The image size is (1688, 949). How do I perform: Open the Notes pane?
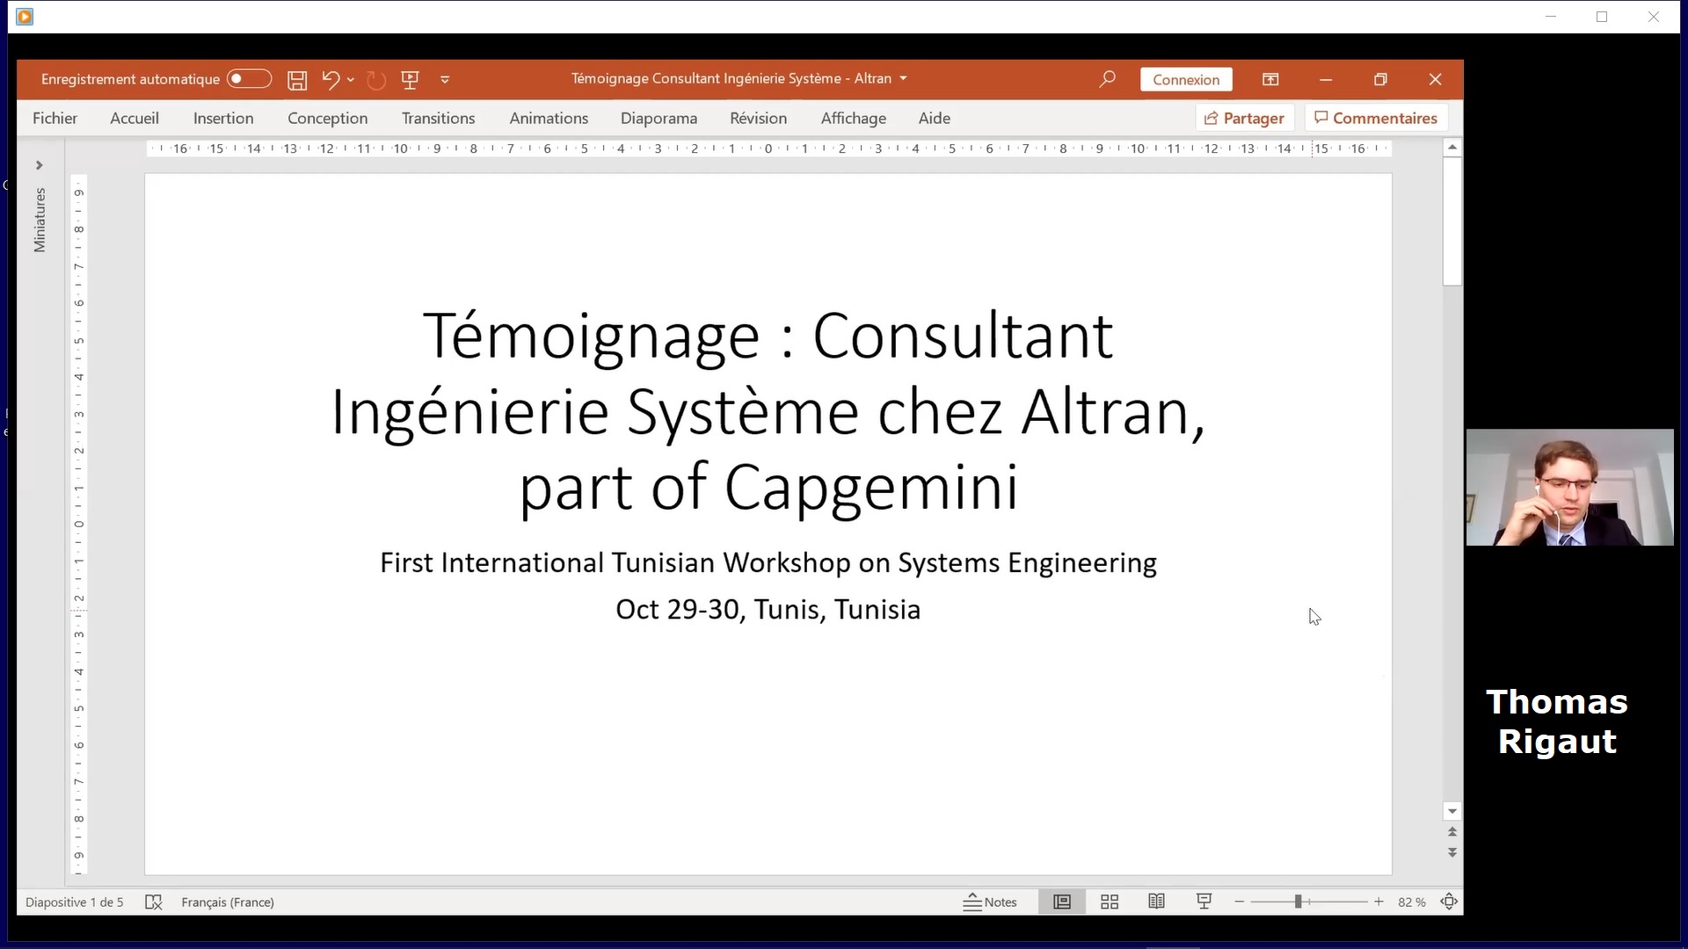pyautogui.click(x=990, y=902)
